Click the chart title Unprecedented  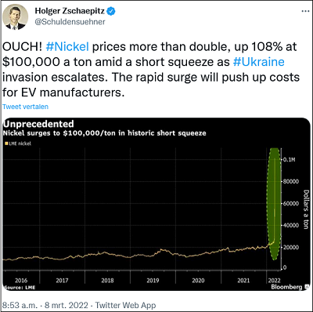point(38,124)
